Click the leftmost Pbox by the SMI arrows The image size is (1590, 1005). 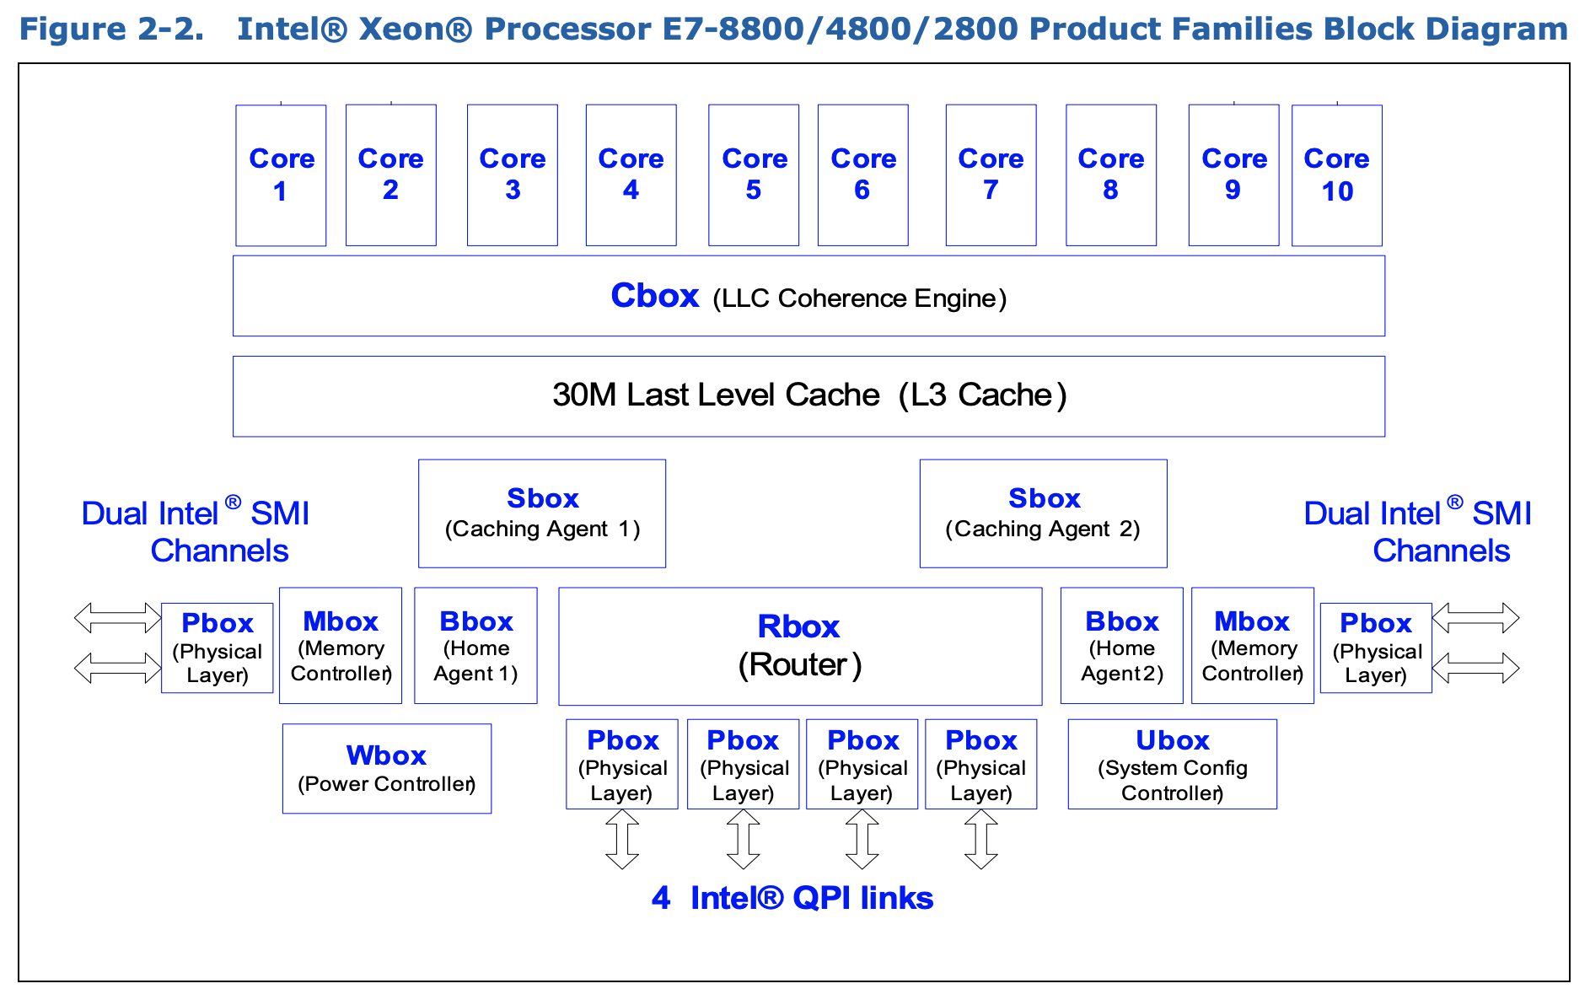tap(218, 648)
